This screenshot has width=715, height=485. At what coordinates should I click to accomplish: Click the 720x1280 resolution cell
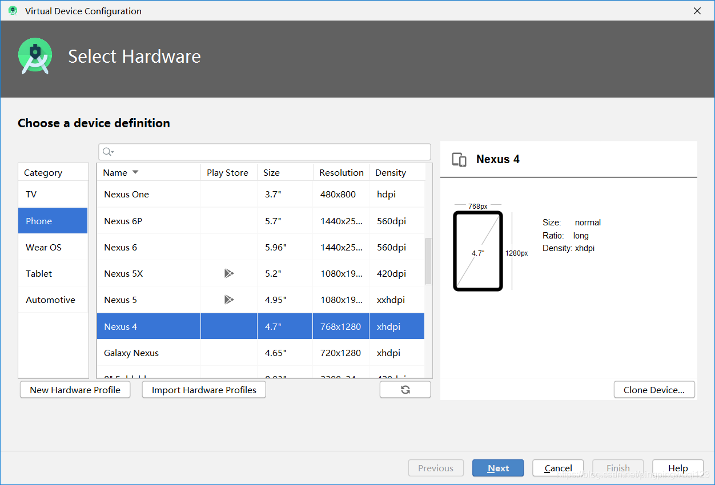pyautogui.click(x=340, y=353)
